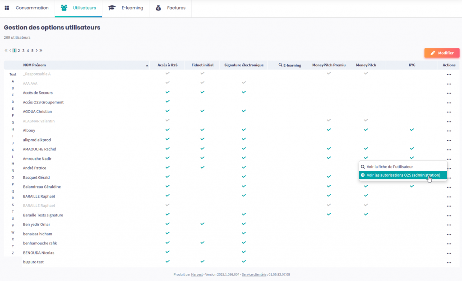Toggle Fidnet initial checkmark for Accès de Secours
This screenshot has width=462, height=281.
pyautogui.click(x=202, y=92)
